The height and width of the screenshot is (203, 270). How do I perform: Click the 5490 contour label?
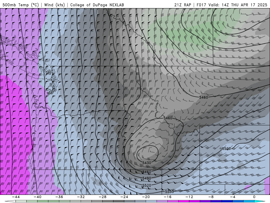pyautogui.click(x=147, y=178)
